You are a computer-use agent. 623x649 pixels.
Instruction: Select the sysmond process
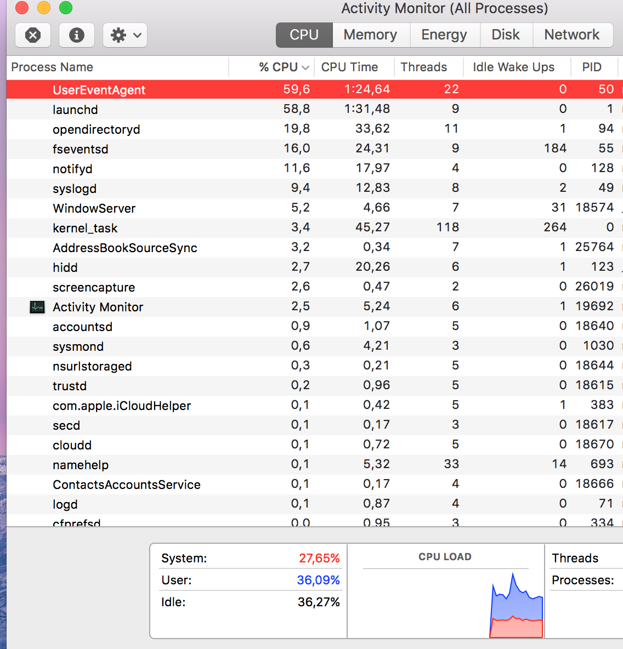pyautogui.click(x=314, y=346)
